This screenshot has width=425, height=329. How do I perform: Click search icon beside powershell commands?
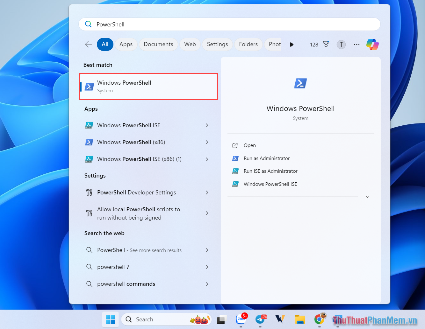click(89, 284)
